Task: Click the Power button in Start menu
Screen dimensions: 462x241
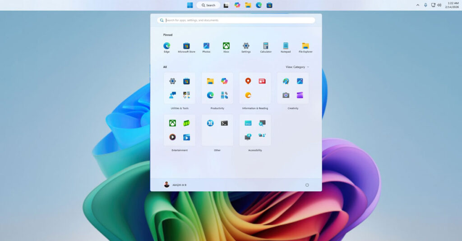Action: coord(307,185)
